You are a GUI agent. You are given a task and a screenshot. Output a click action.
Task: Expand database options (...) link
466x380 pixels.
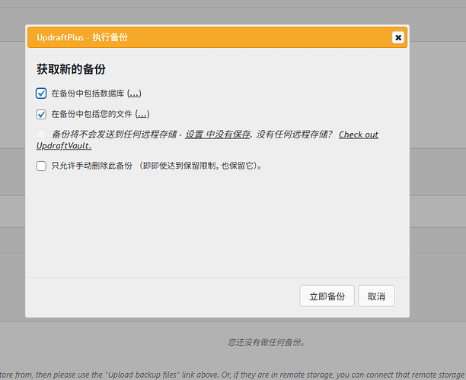134,93
